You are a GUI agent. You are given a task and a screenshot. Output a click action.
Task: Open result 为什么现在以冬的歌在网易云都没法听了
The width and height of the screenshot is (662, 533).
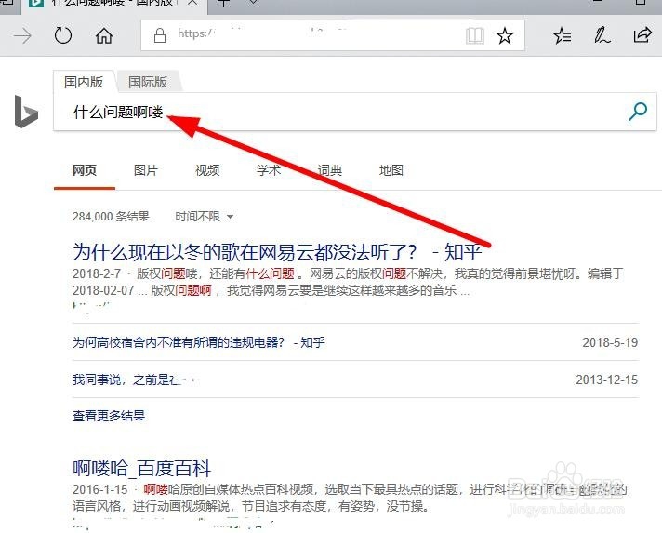click(x=276, y=252)
